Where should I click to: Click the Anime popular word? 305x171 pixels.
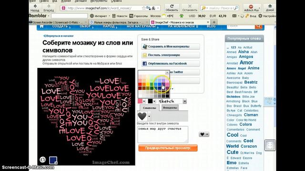click(x=254, y=68)
